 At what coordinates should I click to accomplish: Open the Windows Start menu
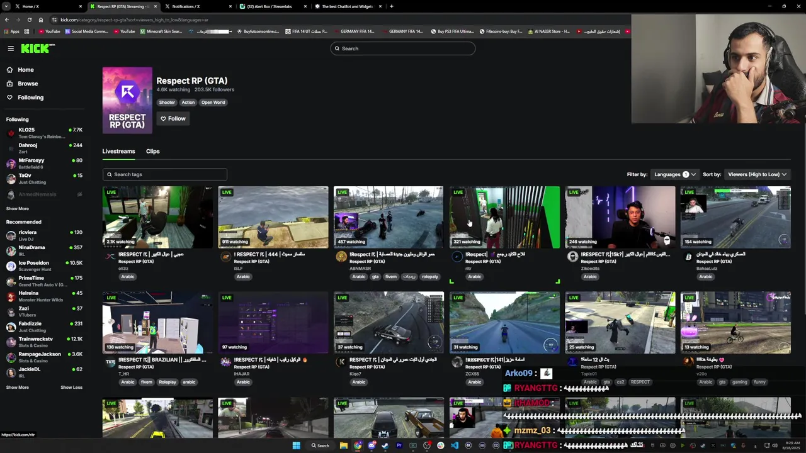(296, 445)
